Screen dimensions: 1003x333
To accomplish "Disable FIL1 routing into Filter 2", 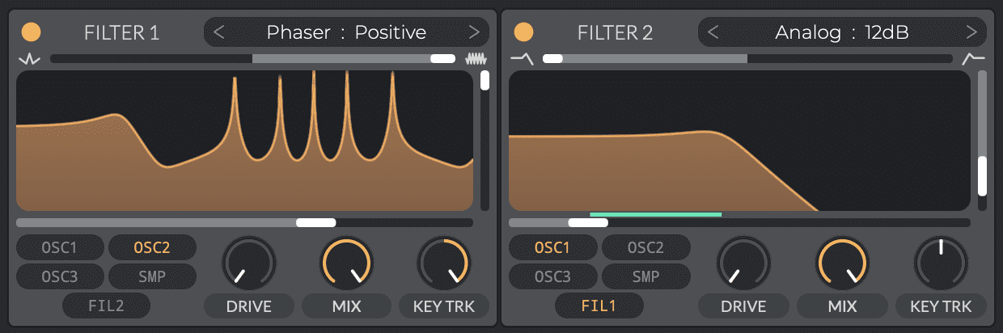I will (x=599, y=306).
